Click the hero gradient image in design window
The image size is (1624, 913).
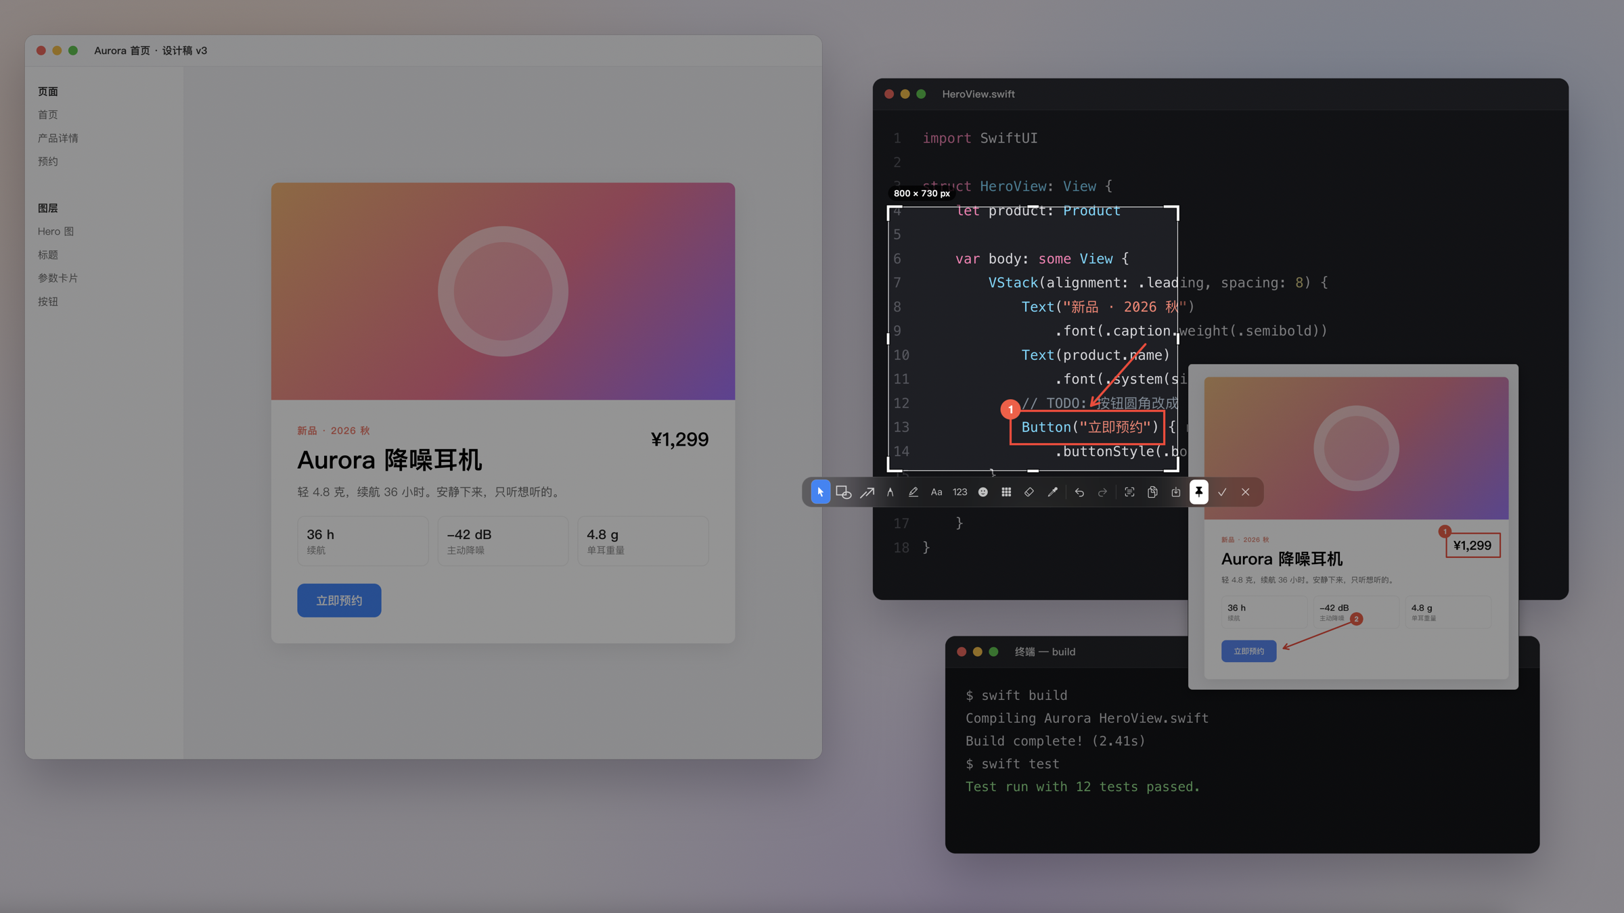[x=503, y=291]
